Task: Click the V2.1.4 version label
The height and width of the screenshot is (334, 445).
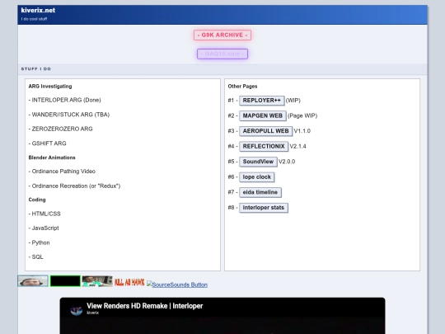Action: 297,146
